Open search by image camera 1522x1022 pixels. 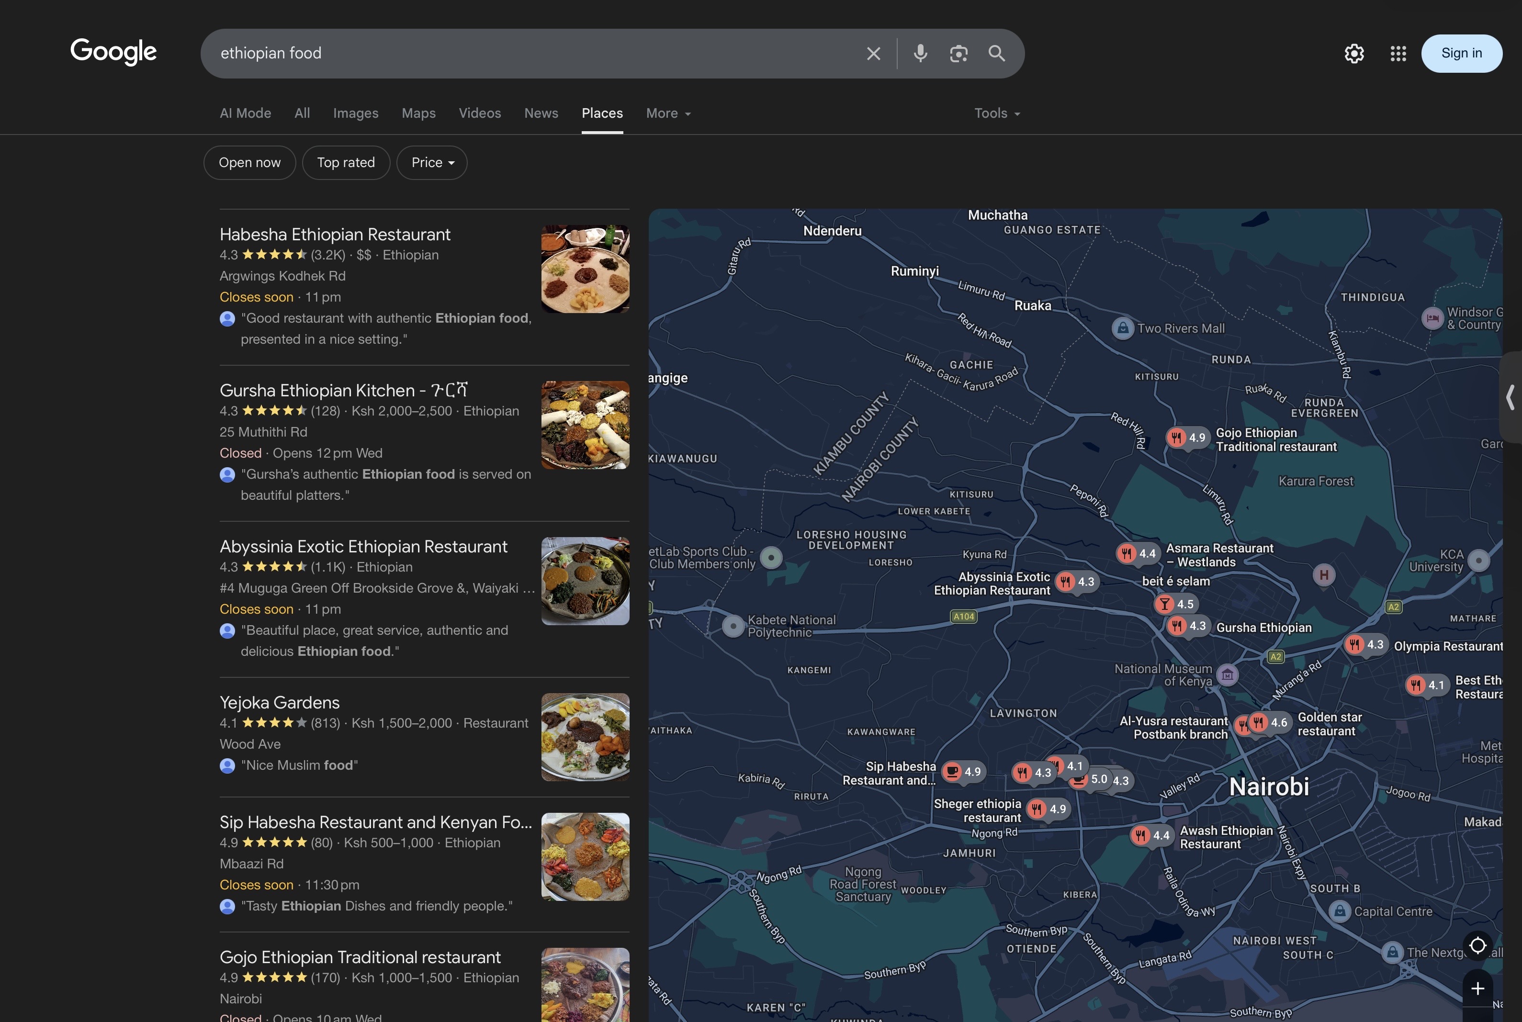958,54
